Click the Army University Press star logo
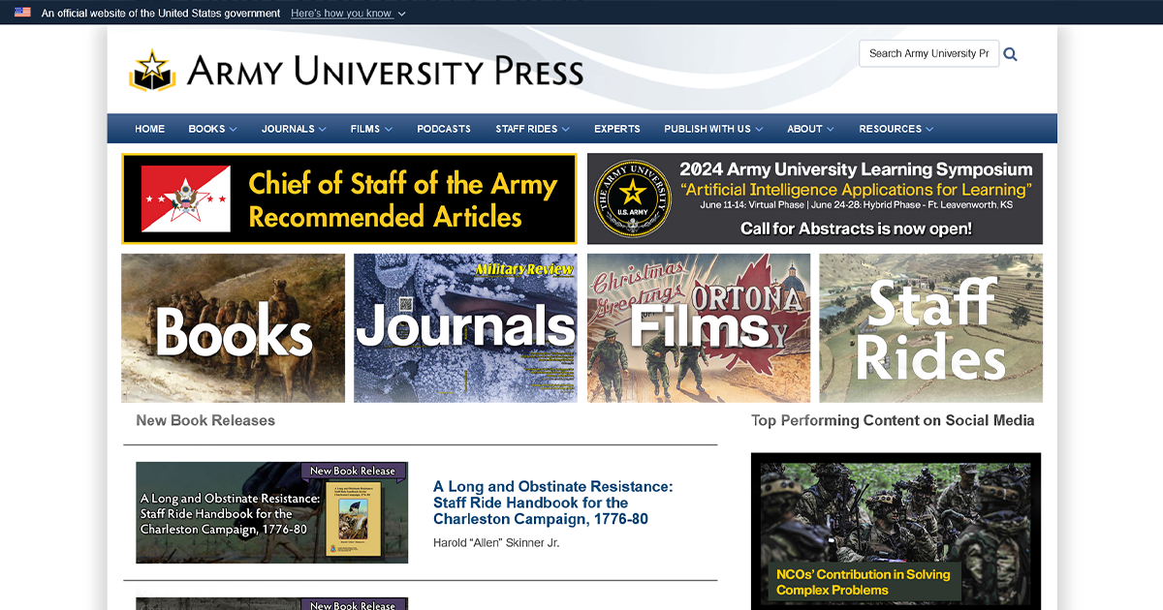 [152, 71]
